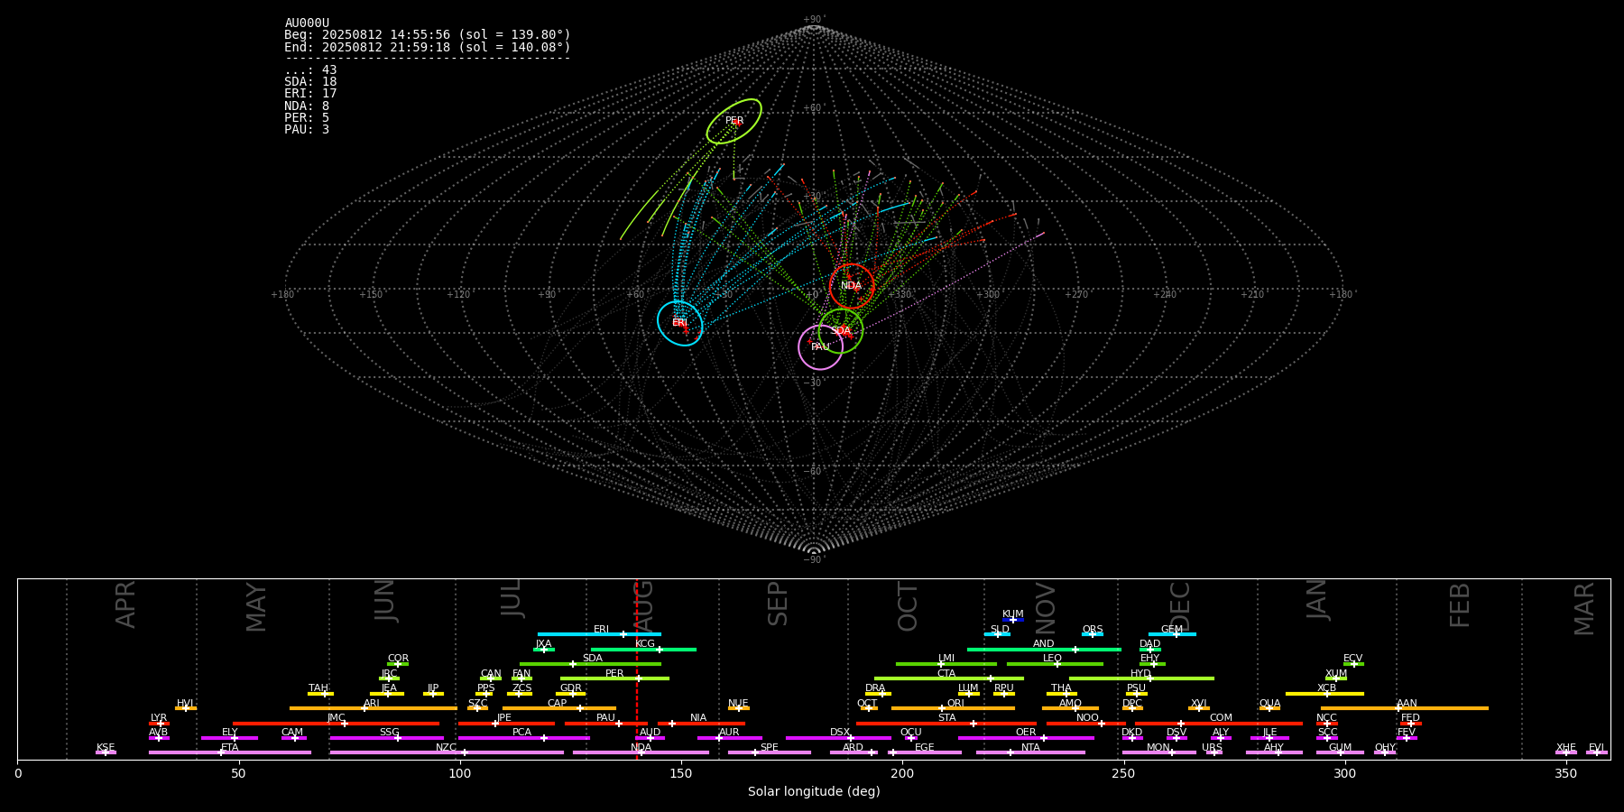This screenshot has height=812, width=1624.
Task: Select the red PAU bar in the timeline
Action: pyautogui.click(x=606, y=724)
